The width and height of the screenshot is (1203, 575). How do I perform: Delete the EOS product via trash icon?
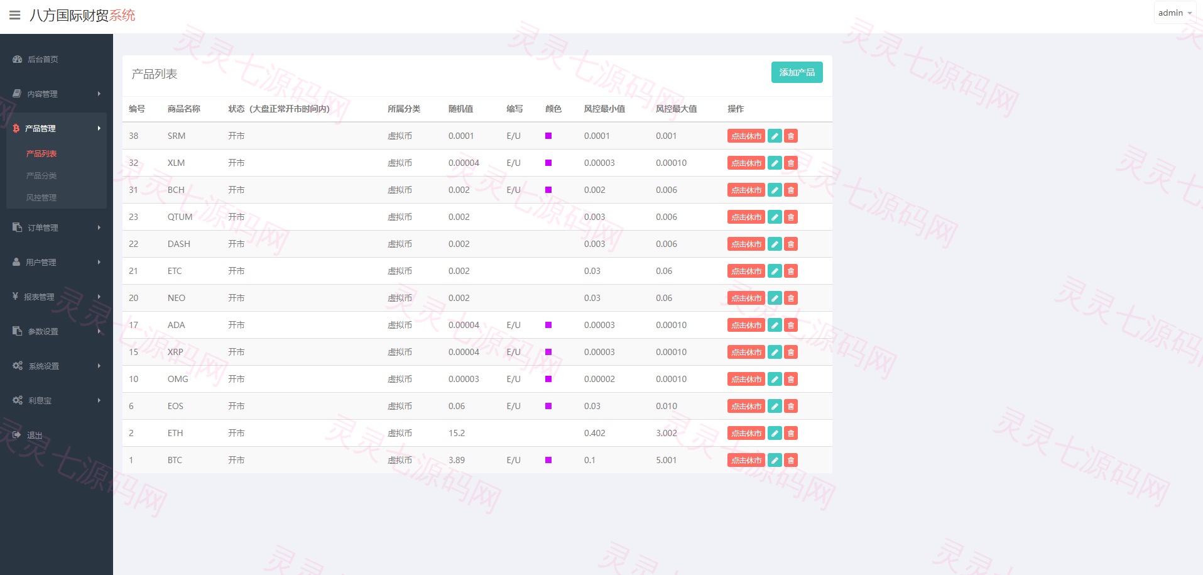[791, 406]
